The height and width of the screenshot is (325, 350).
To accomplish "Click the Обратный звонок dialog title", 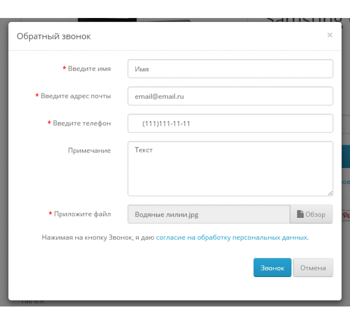I will click(x=53, y=36).
